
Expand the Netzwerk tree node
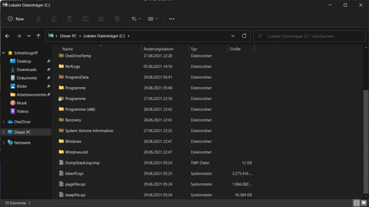(3, 143)
